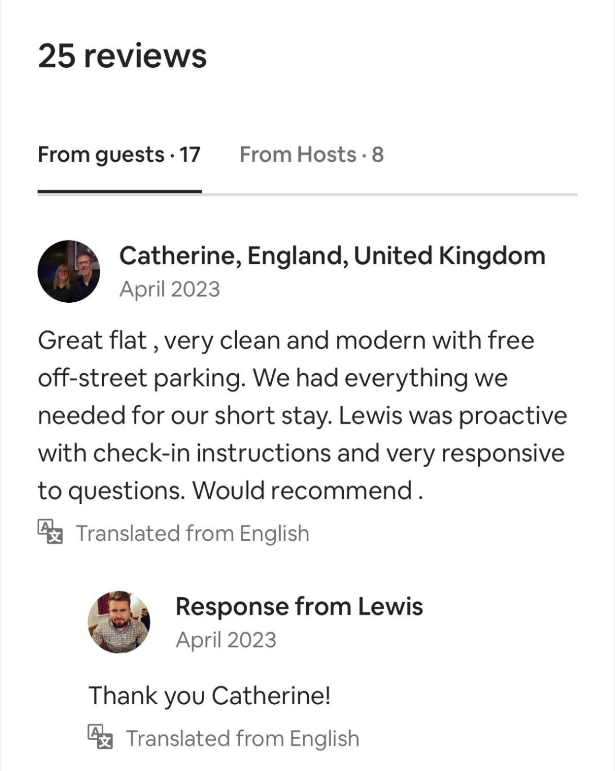Viewport: 615px width, 771px height.
Task: Click Translated from English below Catherine's review
Action: 192,533
